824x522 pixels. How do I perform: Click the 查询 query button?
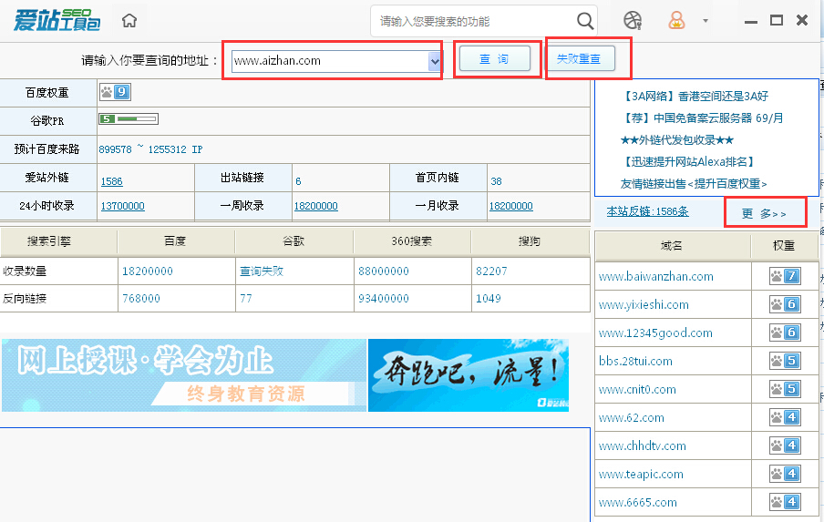(494, 59)
